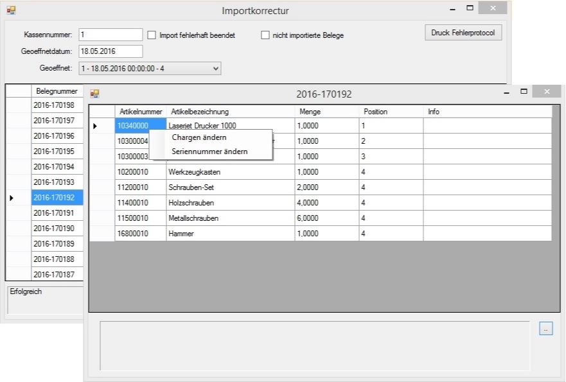Select receipt 2016-170187 in list
566x382 pixels.
tap(54, 275)
